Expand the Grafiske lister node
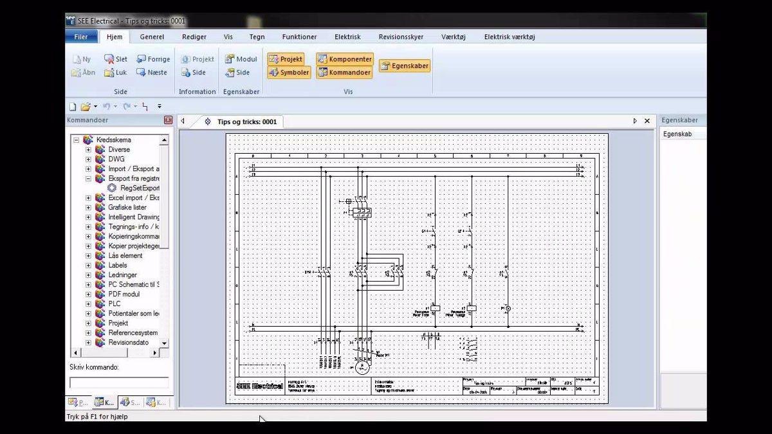This screenshot has width=772, height=434. (88, 207)
